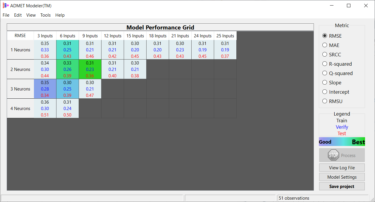Select the RMSE metric radio button

(x=325, y=36)
